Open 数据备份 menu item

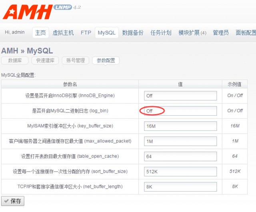coord(132,33)
